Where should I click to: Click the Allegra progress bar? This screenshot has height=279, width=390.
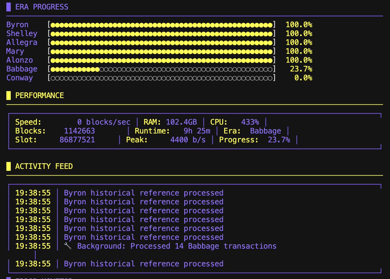pos(162,42)
